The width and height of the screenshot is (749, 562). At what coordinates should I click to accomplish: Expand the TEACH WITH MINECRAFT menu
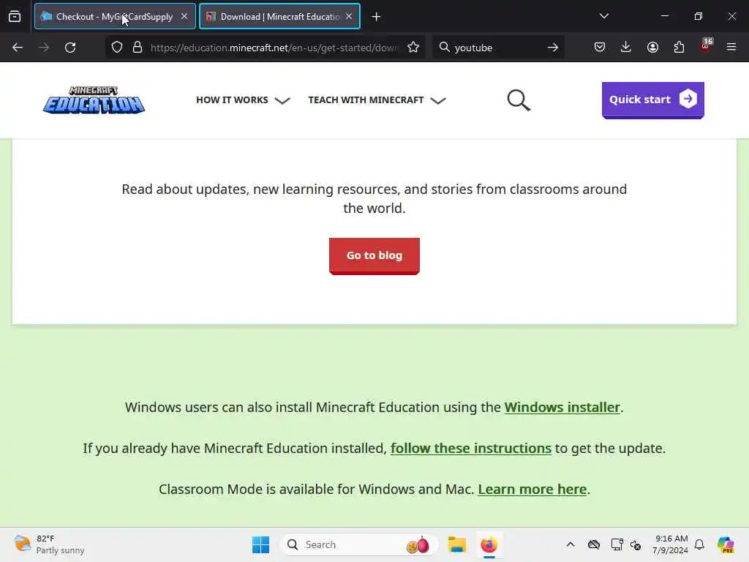pos(377,100)
